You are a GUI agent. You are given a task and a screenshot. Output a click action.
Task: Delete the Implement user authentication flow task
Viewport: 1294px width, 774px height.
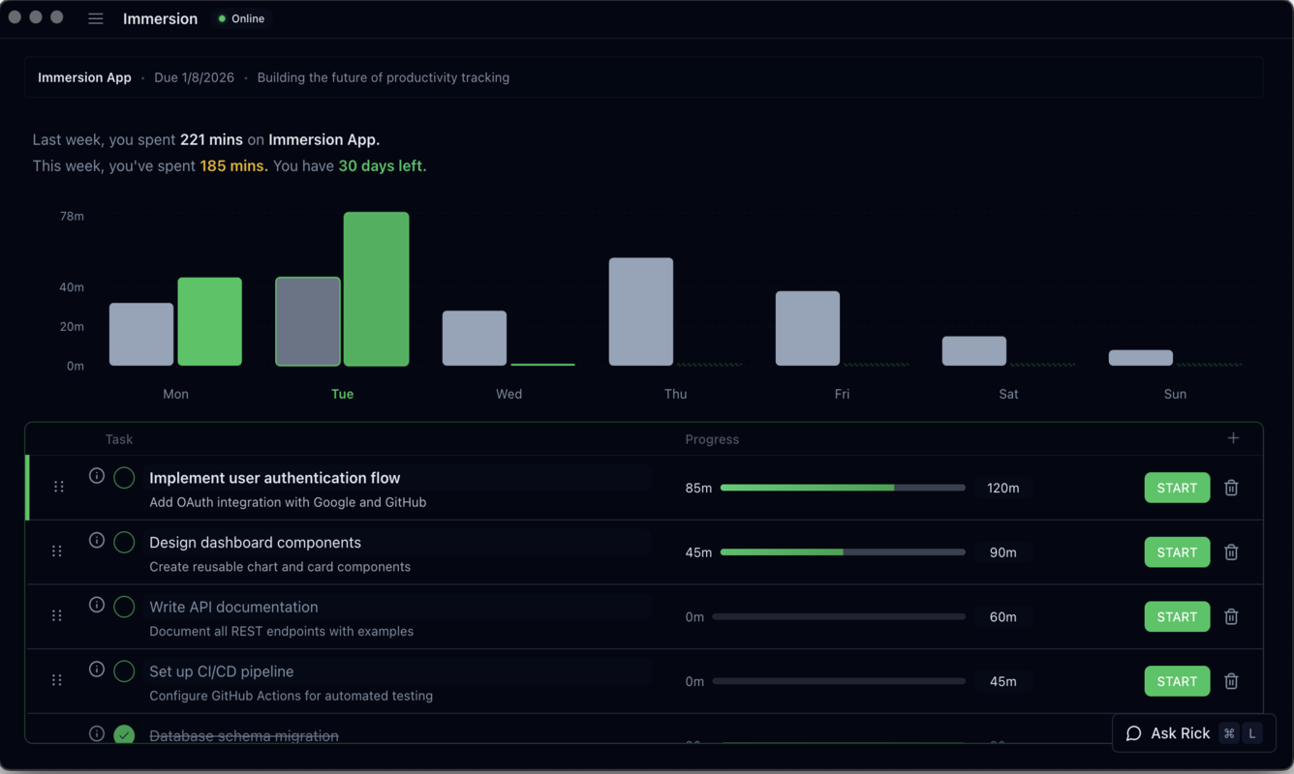click(x=1231, y=488)
